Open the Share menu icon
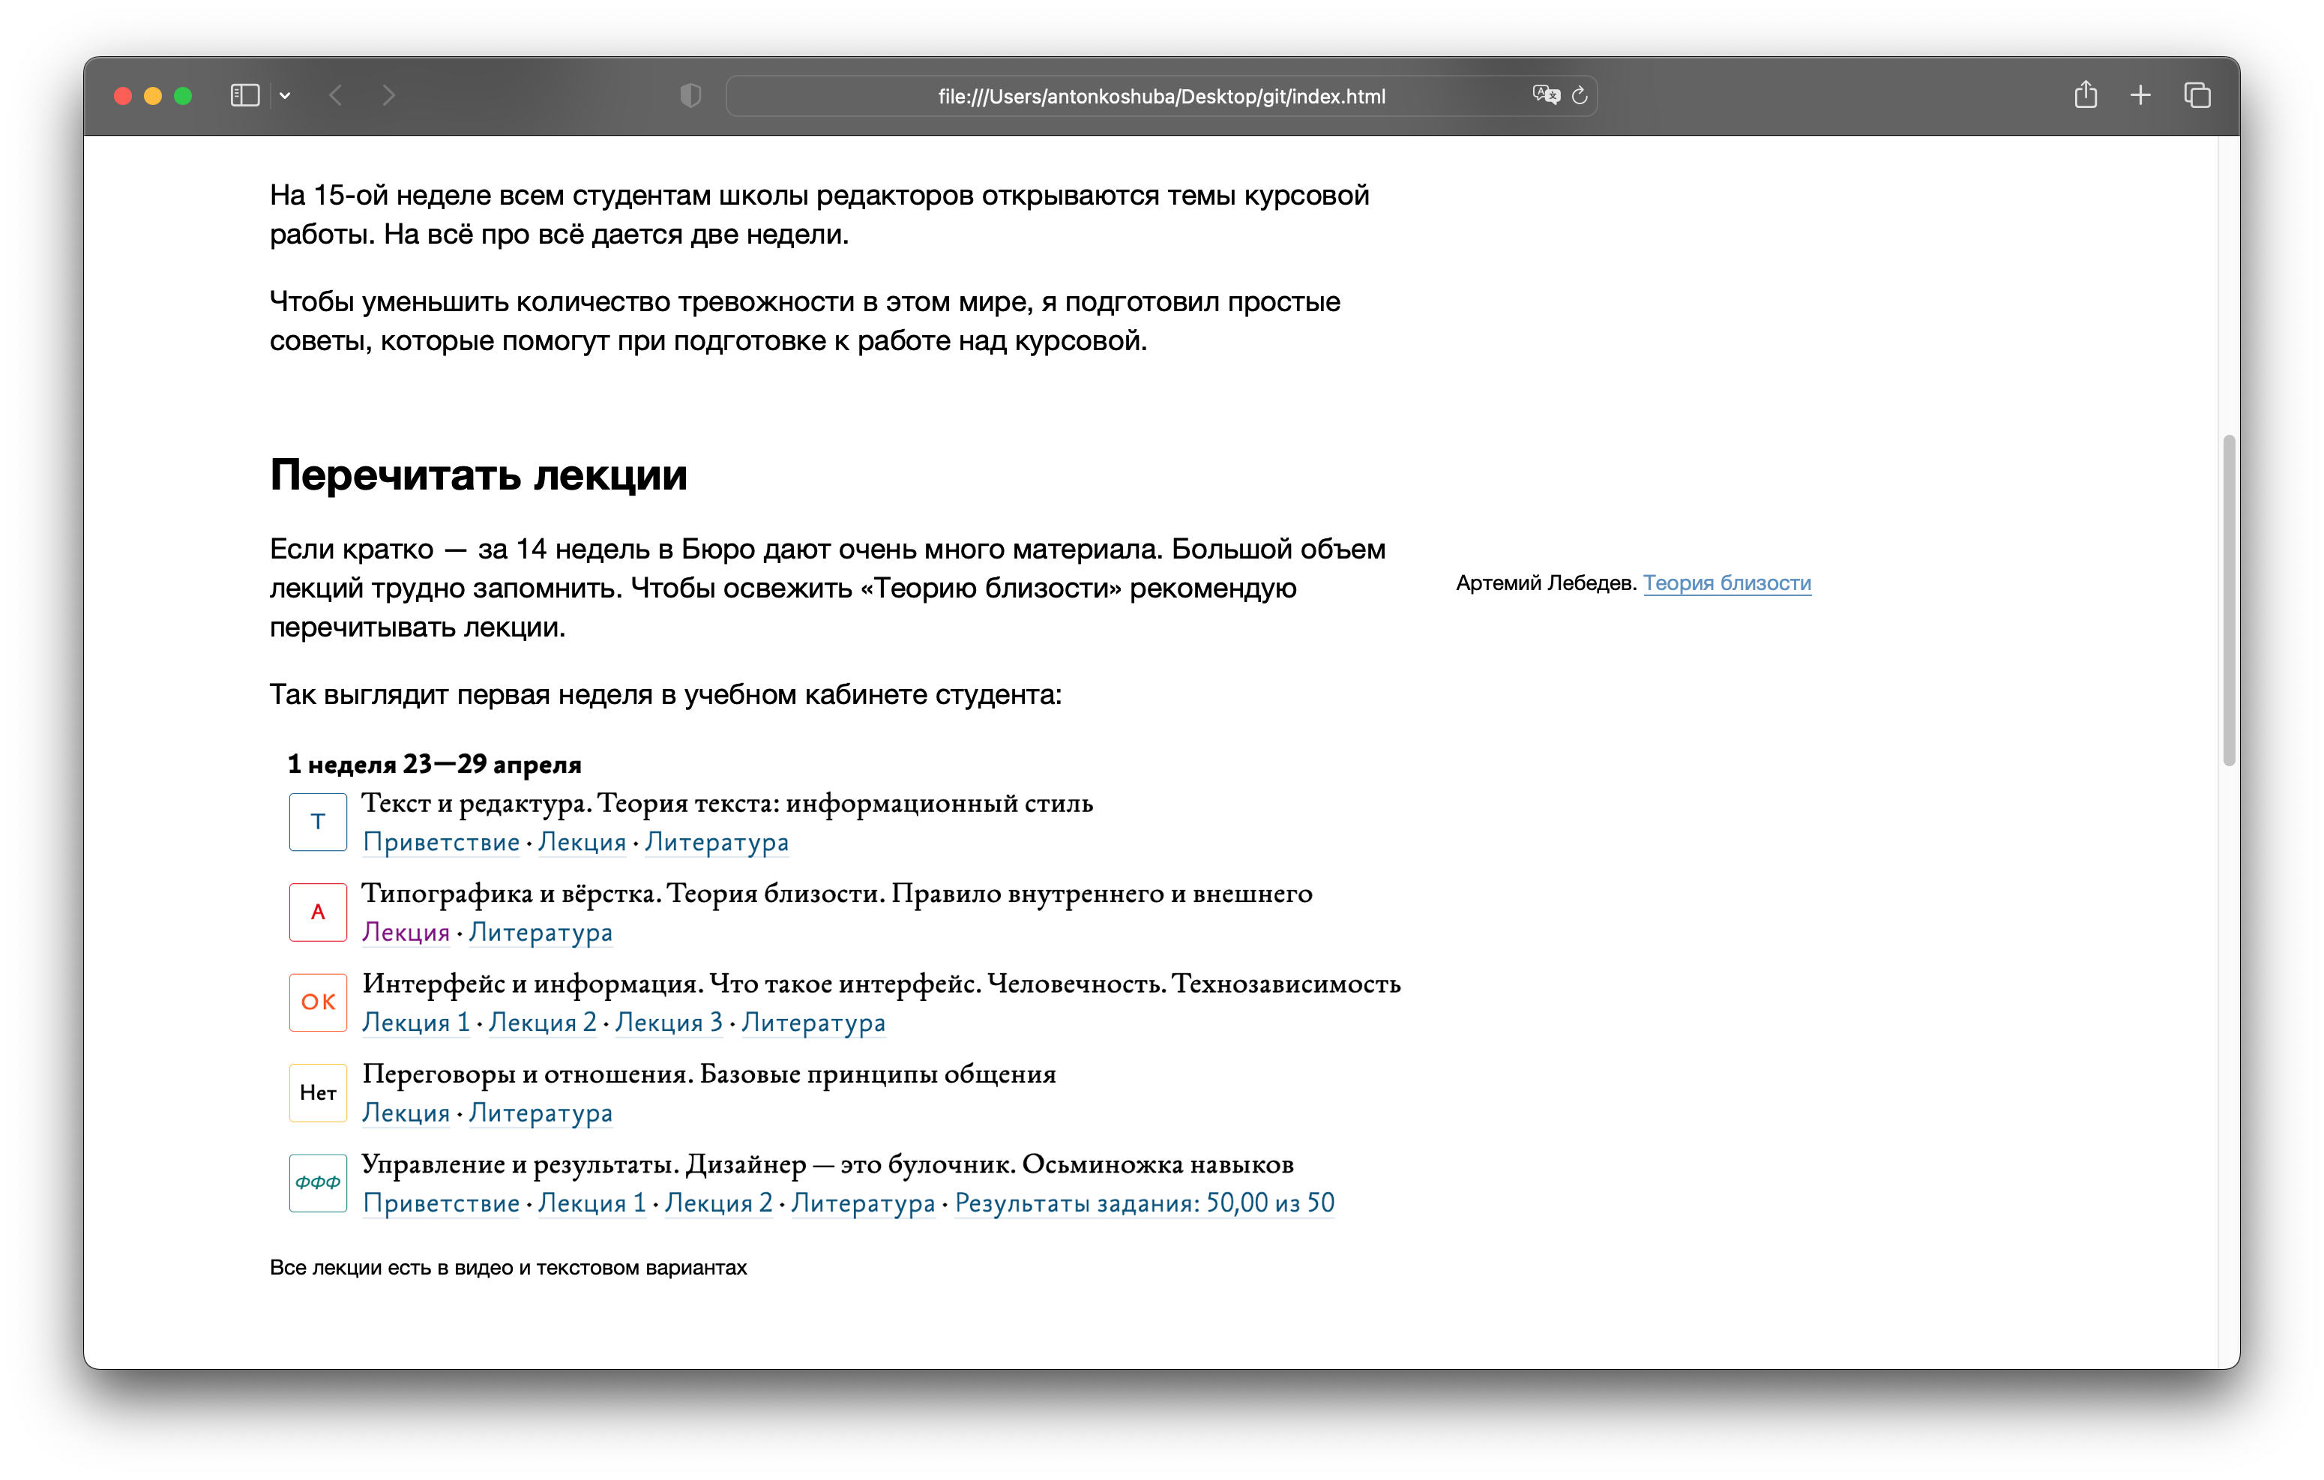 pyautogui.click(x=2086, y=94)
